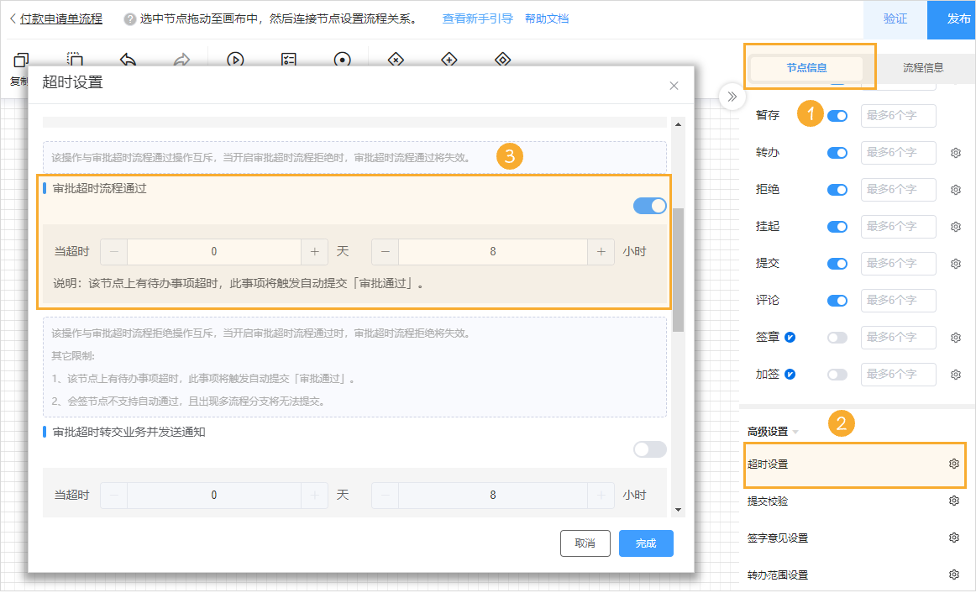Select the diamond gateway node icon in toolbar
Viewport: 976px width, 593px height.
[x=501, y=59]
